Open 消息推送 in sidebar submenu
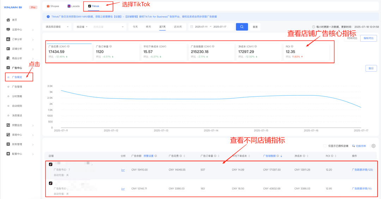The height and width of the screenshot is (199, 381). [17, 115]
